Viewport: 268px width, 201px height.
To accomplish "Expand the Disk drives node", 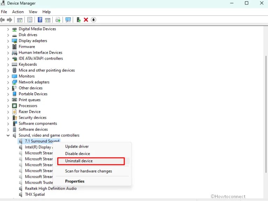I will 8,35.
